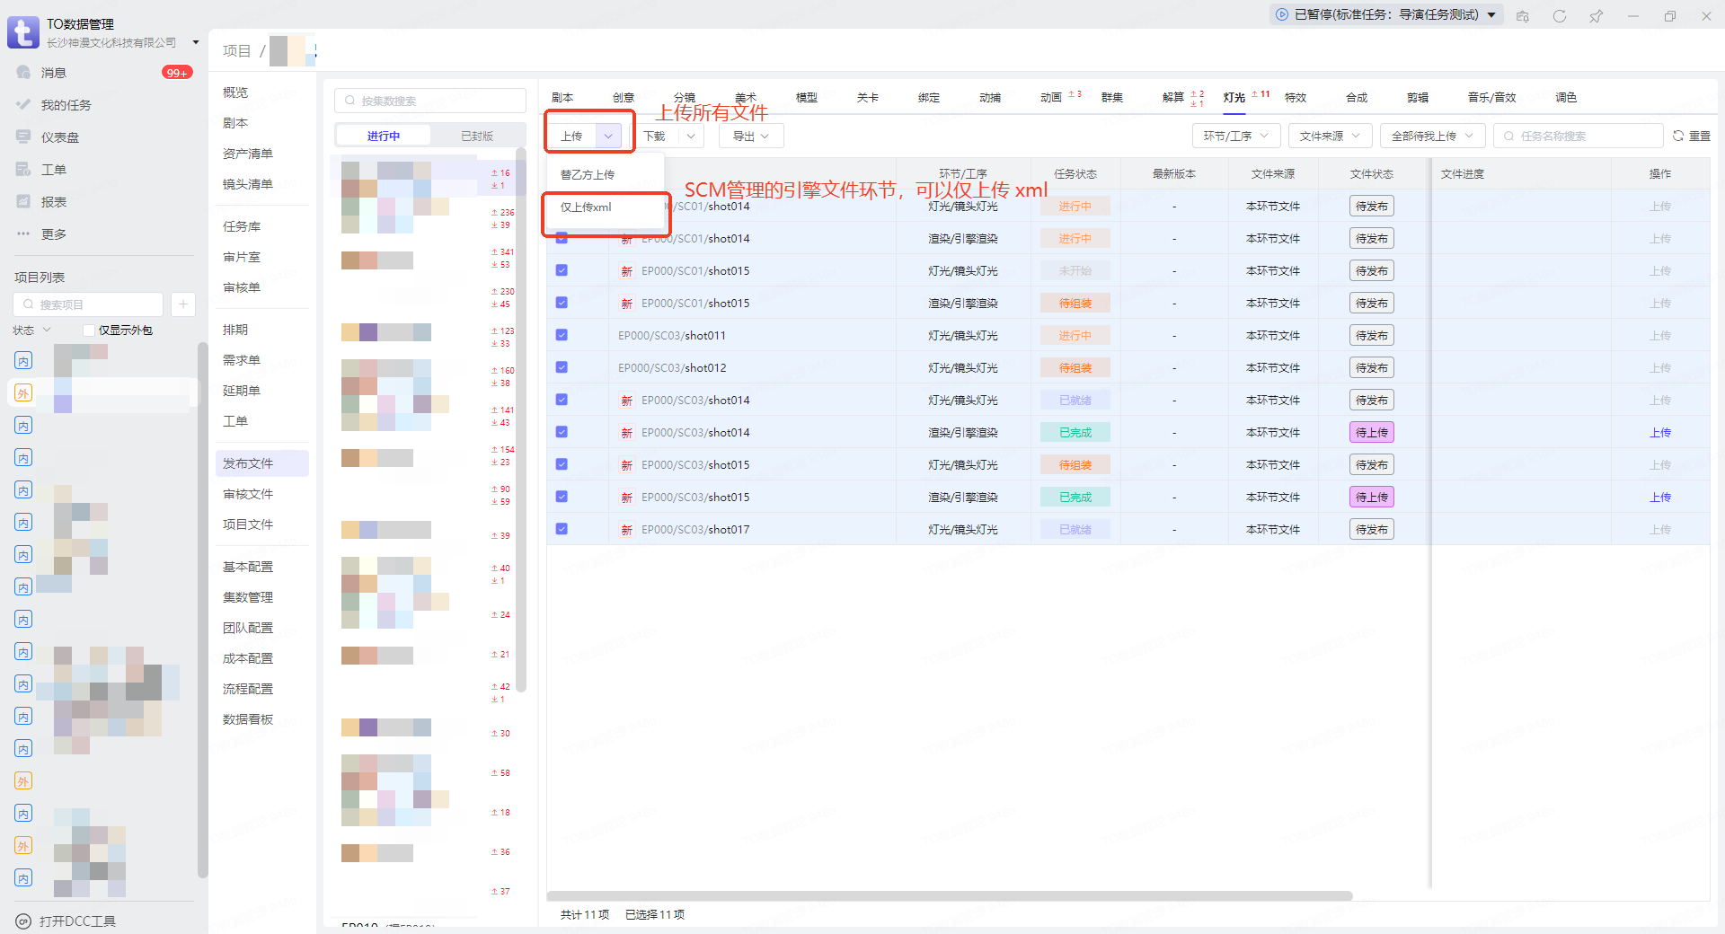Click the horizontal scrollbar under the table
Image resolution: width=1725 pixels, height=934 pixels.
pyautogui.click(x=949, y=895)
